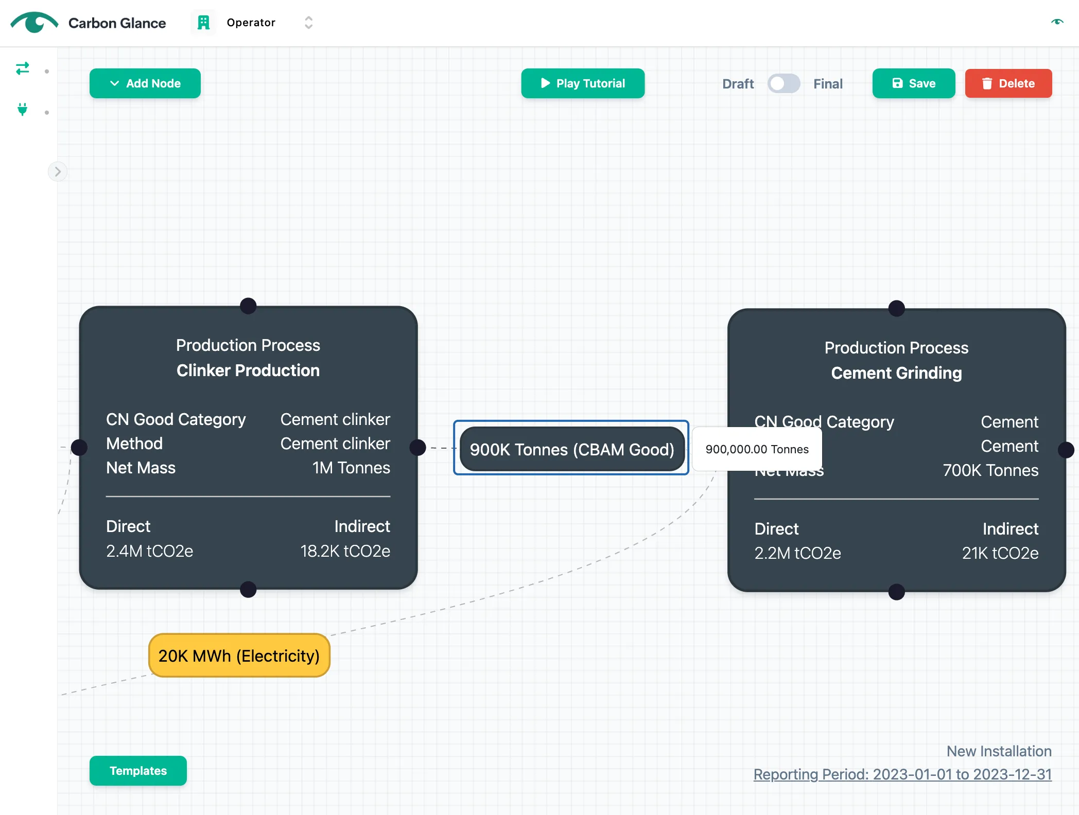1079x815 pixels.
Task: Click the top handle of Cement Grinding node
Action: [x=897, y=308]
